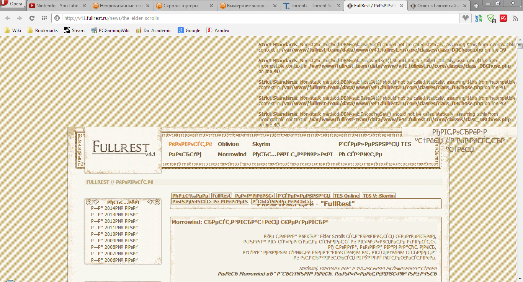Open the Steam bookmark
523x282 pixels.
click(74, 30)
